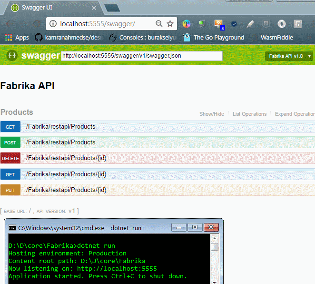Minimize the cmd.exe window
This screenshot has width=315, height=284.
pyautogui.click(x=178, y=227)
